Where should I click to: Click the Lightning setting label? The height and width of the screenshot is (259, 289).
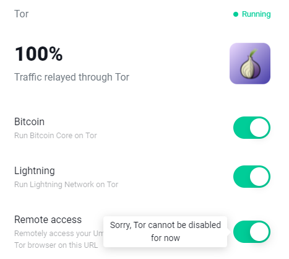tap(35, 171)
